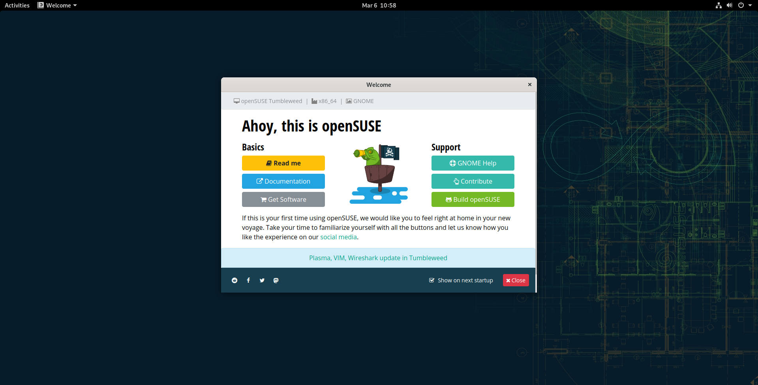The width and height of the screenshot is (758, 385).
Task: Click the red Close button
Action: pos(516,280)
